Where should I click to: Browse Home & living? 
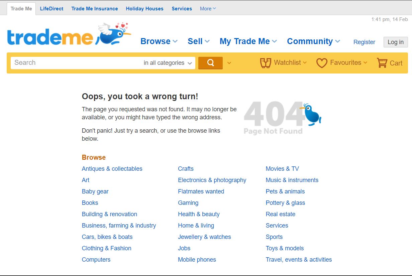tap(196, 226)
